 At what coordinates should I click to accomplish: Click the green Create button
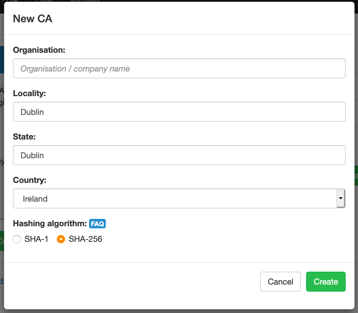click(x=326, y=282)
